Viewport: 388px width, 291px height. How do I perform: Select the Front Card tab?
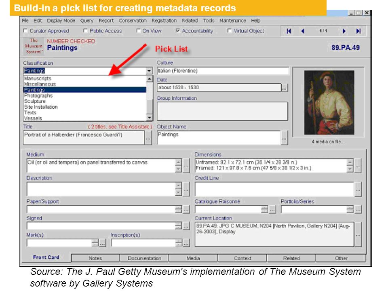tap(46, 257)
